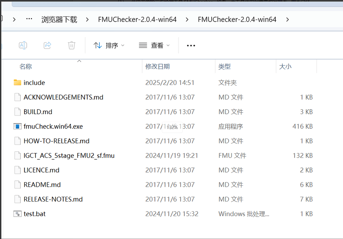
Task: Click the Share toolbar icon
Action: pos(47,45)
